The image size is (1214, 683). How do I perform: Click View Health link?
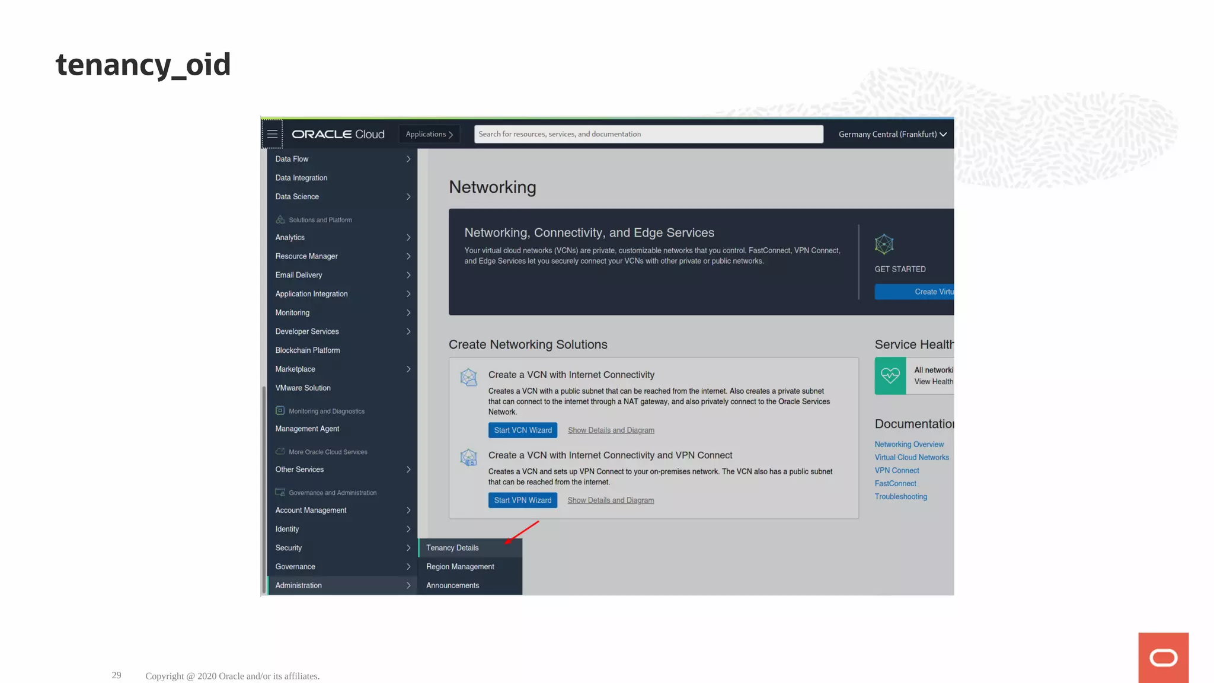934,382
